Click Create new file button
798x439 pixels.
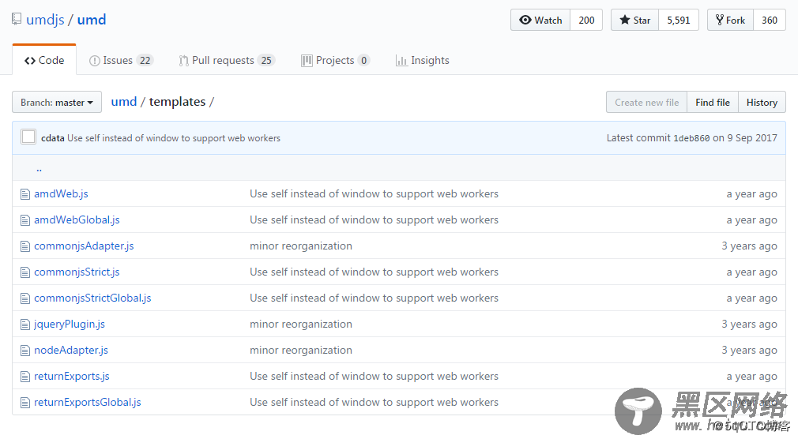point(646,102)
